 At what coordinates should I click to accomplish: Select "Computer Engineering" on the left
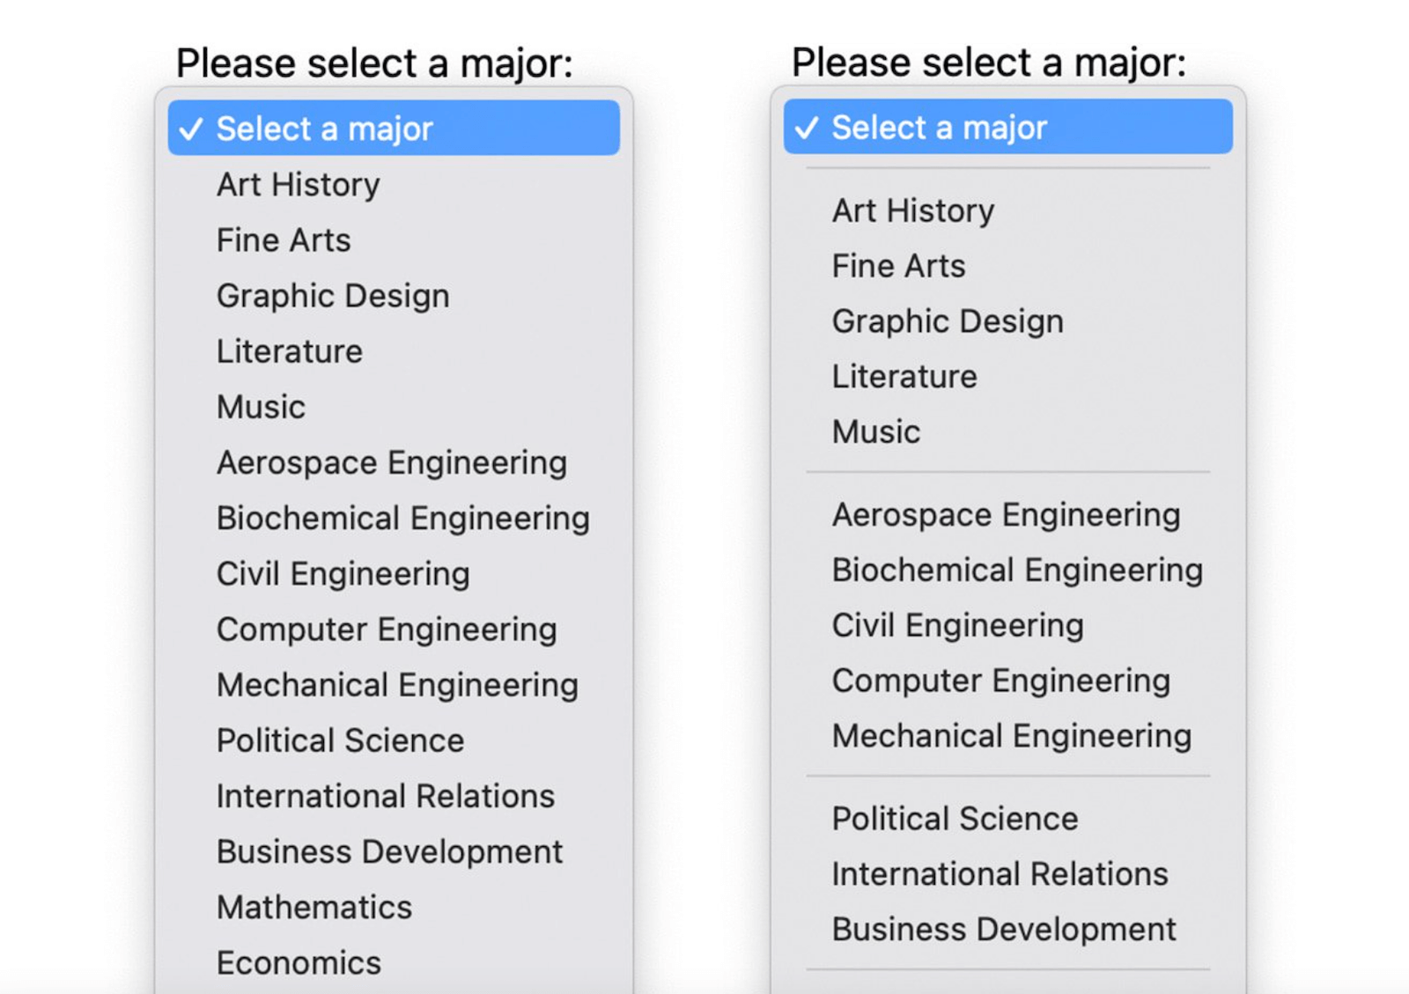386,630
